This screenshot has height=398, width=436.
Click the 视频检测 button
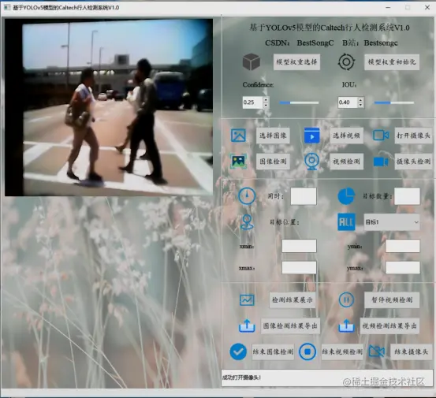point(346,162)
